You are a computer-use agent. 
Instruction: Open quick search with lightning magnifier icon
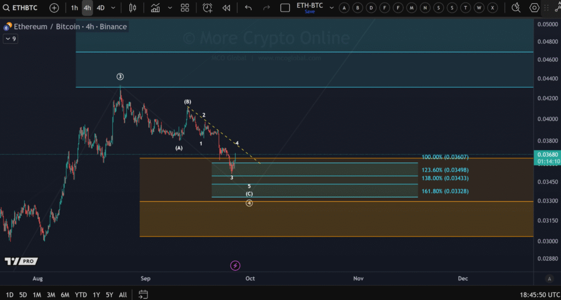pyautogui.click(x=516, y=8)
